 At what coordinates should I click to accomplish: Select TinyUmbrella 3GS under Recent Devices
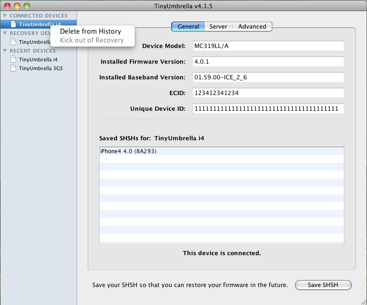point(40,68)
